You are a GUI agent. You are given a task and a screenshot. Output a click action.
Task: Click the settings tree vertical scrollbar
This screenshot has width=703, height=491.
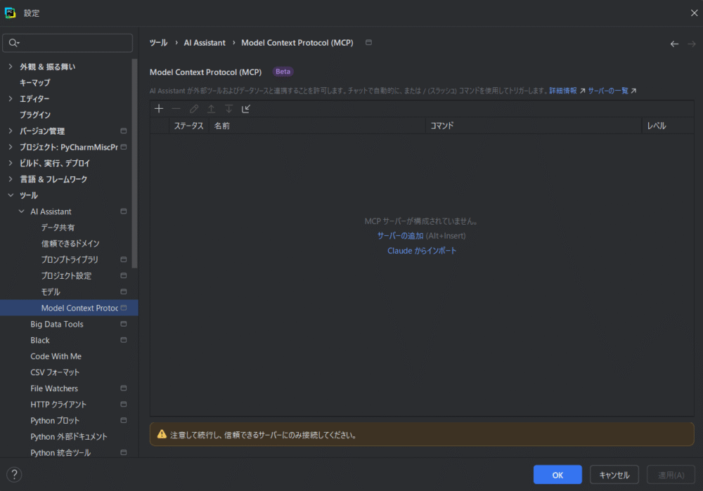134,163
